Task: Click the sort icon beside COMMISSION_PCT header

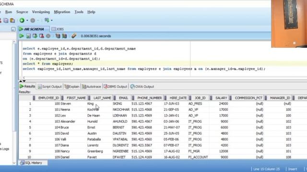Action: click(x=230, y=98)
